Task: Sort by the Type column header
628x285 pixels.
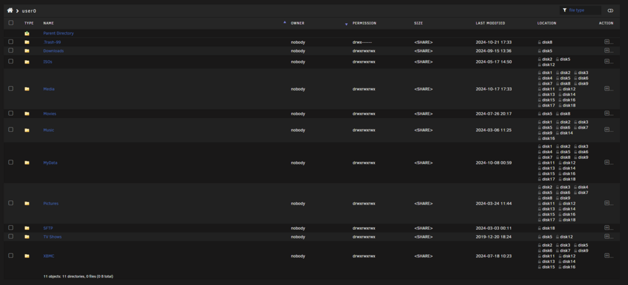Action: pyautogui.click(x=29, y=23)
